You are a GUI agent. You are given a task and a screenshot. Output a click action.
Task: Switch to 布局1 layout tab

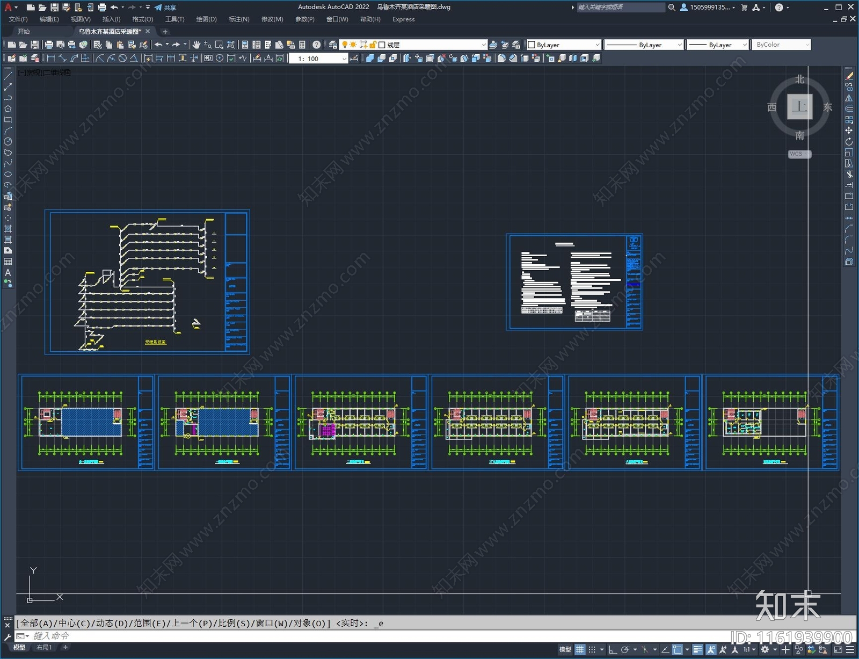coord(44,647)
